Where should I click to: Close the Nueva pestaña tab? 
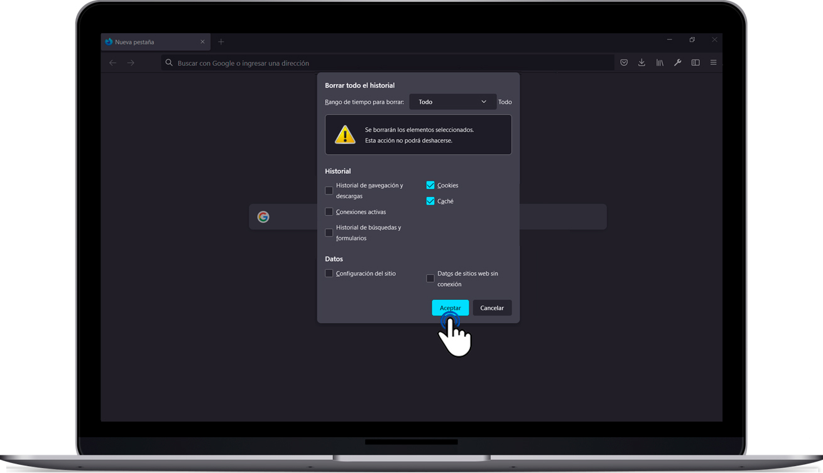pyautogui.click(x=202, y=42)
